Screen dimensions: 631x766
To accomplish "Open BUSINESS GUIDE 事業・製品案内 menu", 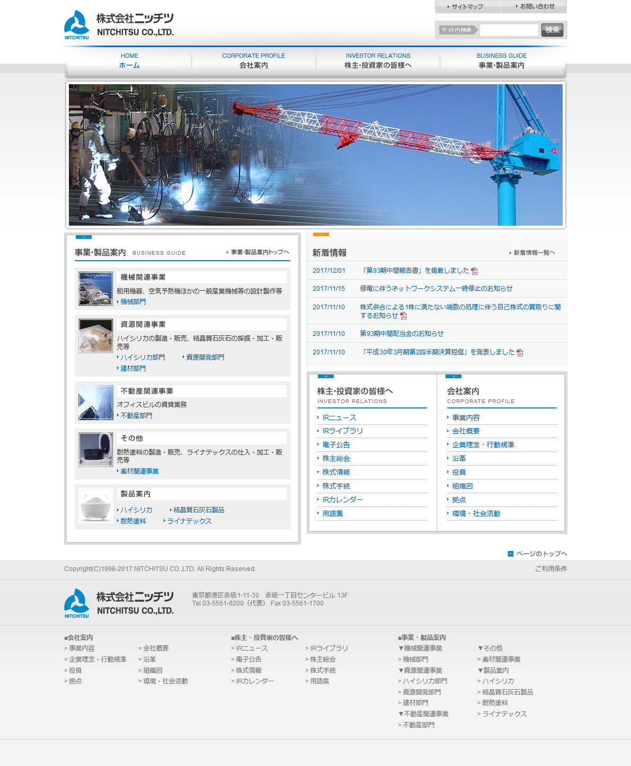I will tap(502, 61).
